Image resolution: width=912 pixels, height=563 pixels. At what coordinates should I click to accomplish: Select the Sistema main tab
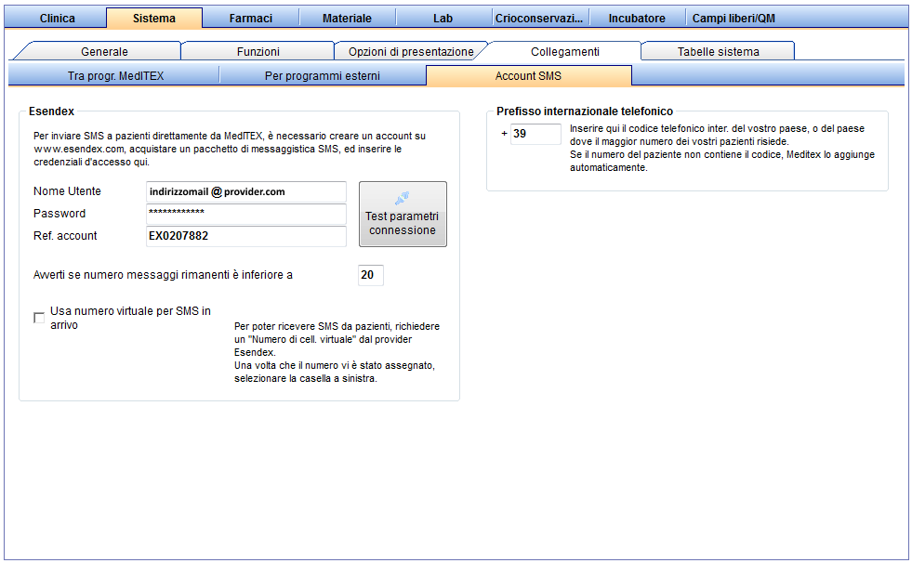[154, 18]
